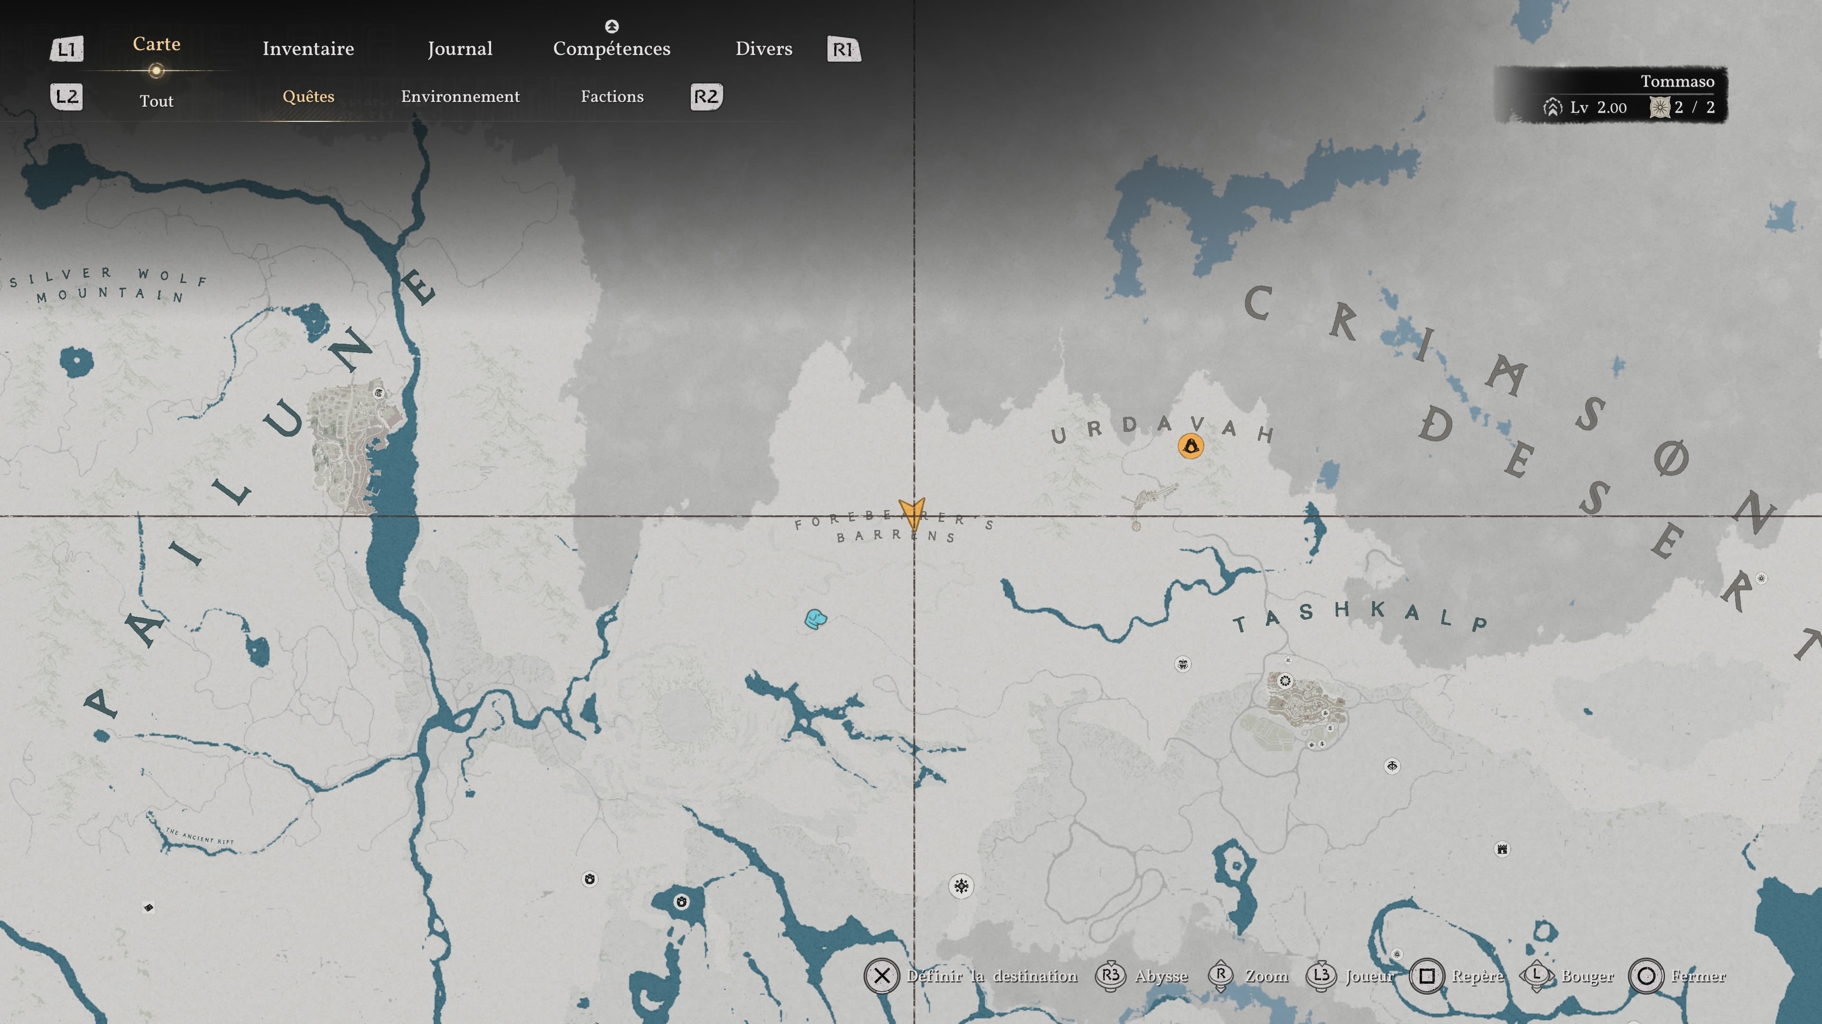
Task: Open the Carte tab
Action: pyautogui.click(x=156, y=44)
